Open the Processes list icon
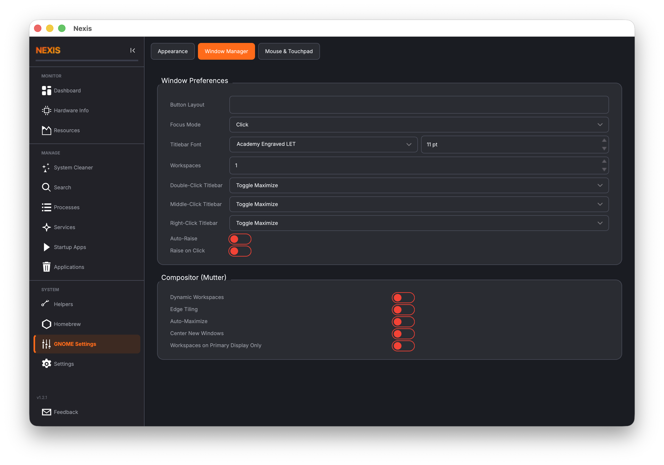The width and height of the screenshot is (664, 465). tap(46, 207)
